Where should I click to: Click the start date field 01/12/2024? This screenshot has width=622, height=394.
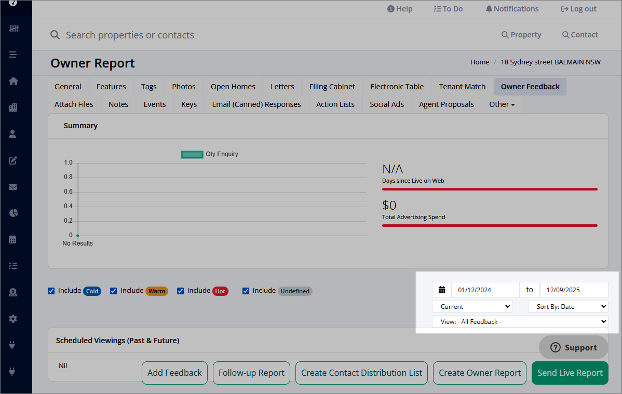click(x=485, y=290)
